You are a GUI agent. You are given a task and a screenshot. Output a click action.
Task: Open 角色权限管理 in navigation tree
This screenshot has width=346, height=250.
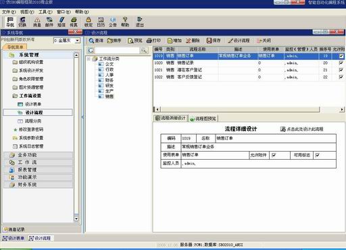click(28, 79)
